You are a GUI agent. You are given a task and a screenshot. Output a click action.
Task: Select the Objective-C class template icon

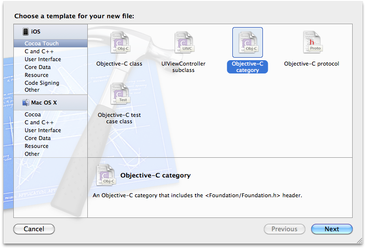pyautogui.click(x=120, y=42)
